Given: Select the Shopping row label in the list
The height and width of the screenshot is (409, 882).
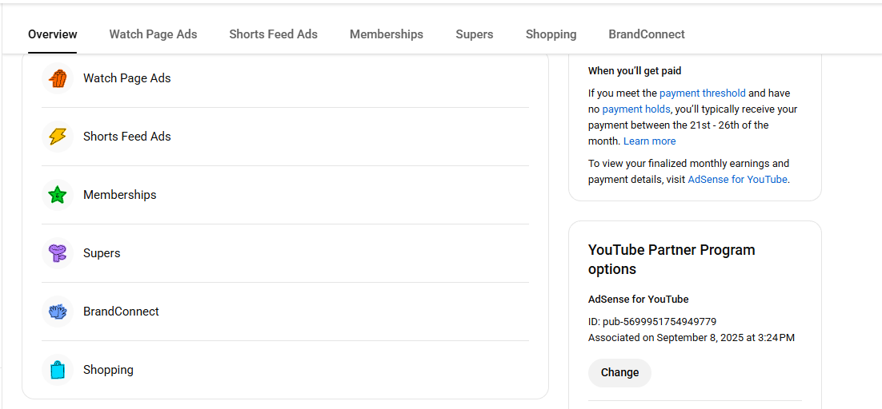Looking at the screenshot, I should tap(108, 370).
